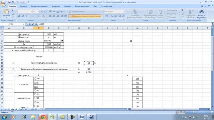214x120 pixels.
Task: Click the decrease indent icon
Action: pos(62,16)
